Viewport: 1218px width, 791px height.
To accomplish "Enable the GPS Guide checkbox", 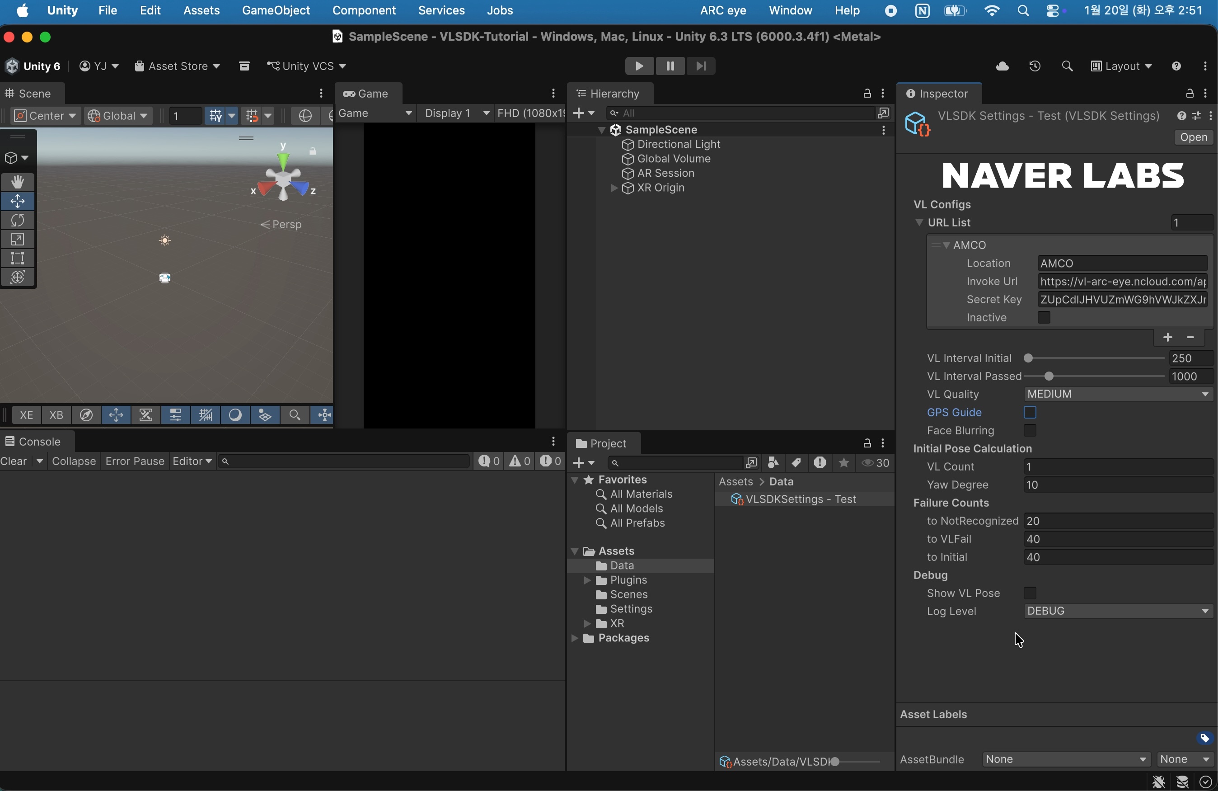I will tap(1030, 412).
